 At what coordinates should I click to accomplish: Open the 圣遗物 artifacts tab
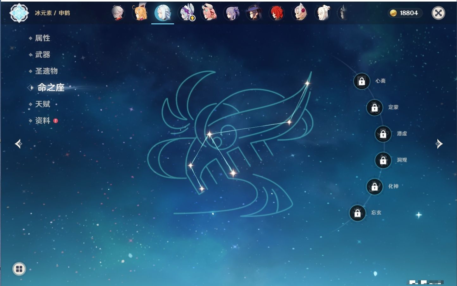tap(46, 71)
